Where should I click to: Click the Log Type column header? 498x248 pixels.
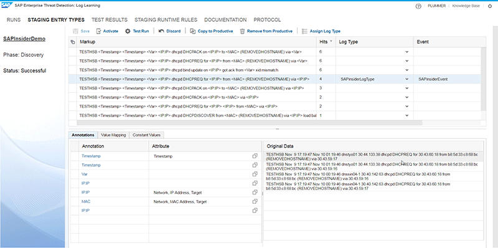coord(375,42)
